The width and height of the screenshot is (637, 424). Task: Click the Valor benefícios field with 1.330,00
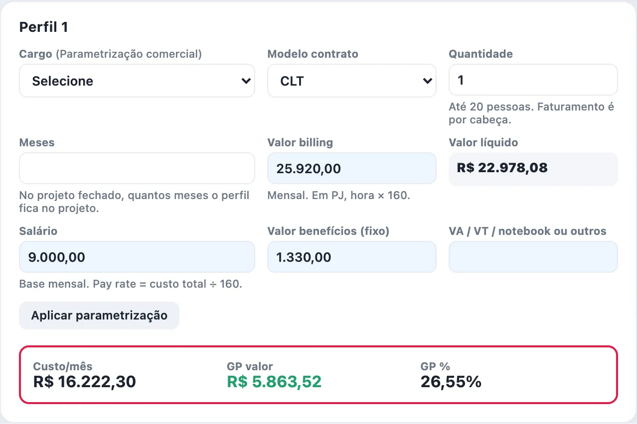(x=352, y=257)
